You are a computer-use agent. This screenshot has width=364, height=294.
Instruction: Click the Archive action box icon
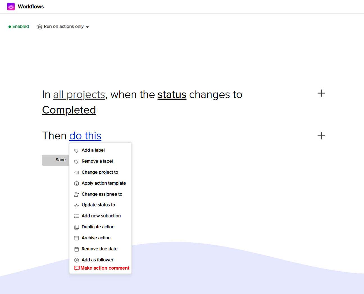[76, 238]
